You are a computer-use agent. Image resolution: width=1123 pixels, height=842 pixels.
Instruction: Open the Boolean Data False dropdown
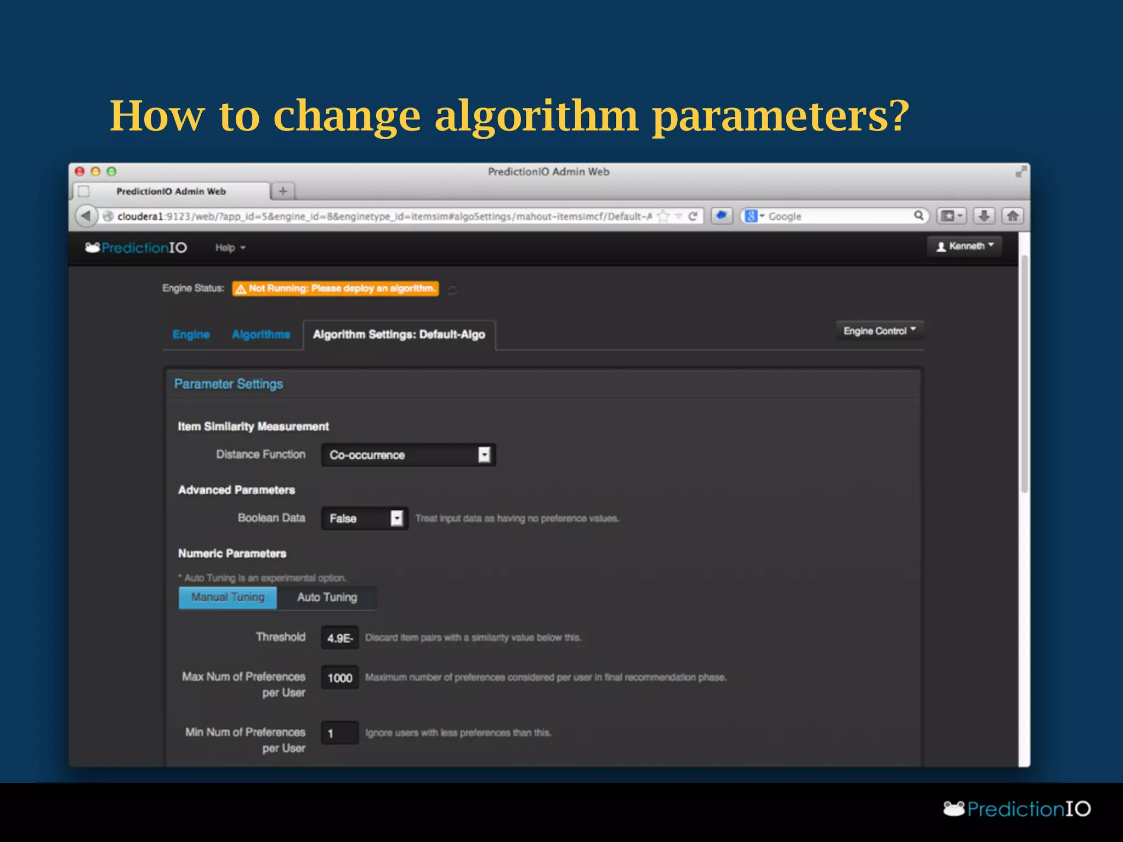pyautogui.click(x=365, y=518)
